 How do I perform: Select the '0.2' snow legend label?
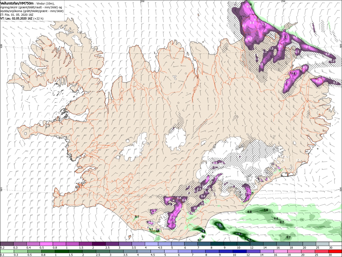tap(2, 248)
